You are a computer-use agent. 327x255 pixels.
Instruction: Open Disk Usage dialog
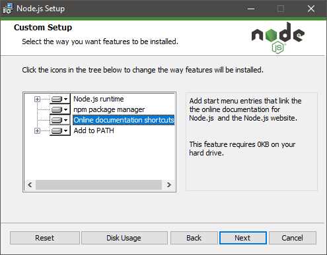pos(124,238)
